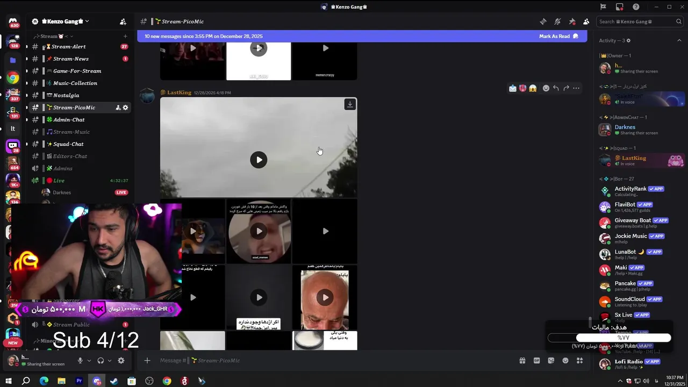Click LastKing username on message
Screen dimensions: 688x387
[x=179, y=92]
